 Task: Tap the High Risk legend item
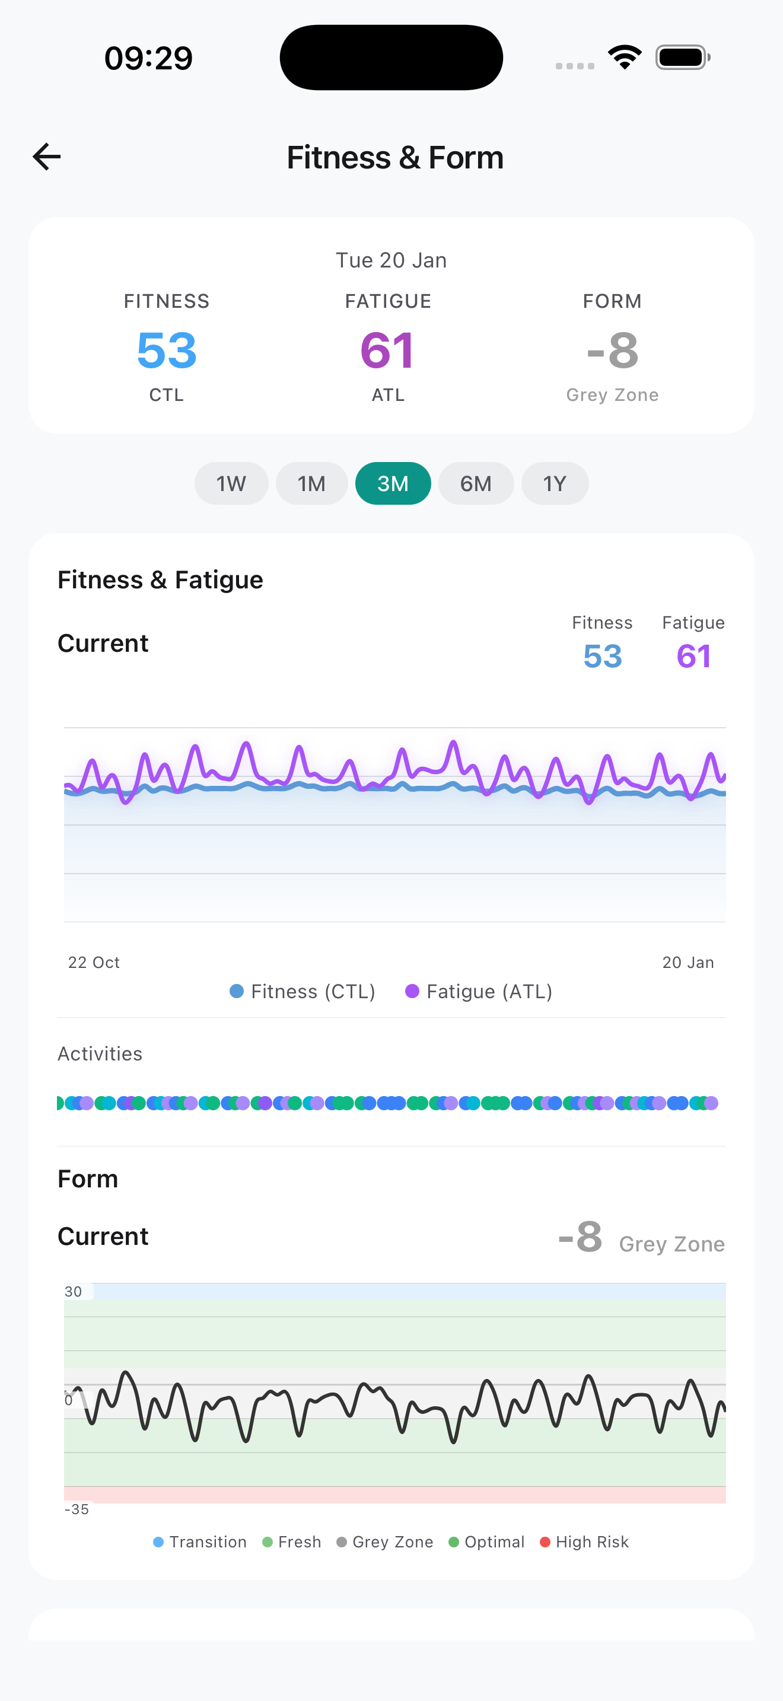584,1542
